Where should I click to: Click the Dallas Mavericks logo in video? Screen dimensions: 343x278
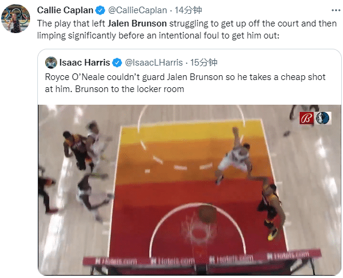pyautogui.click(x=323, y=118)
